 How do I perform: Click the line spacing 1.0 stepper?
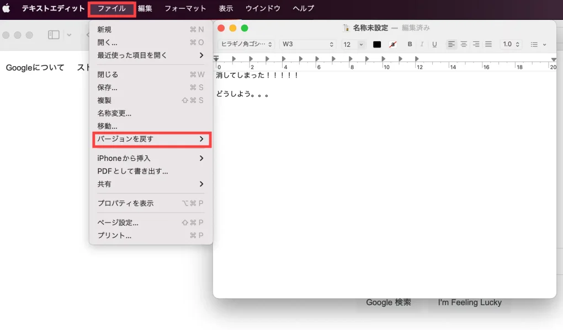(x=511, y=45)
